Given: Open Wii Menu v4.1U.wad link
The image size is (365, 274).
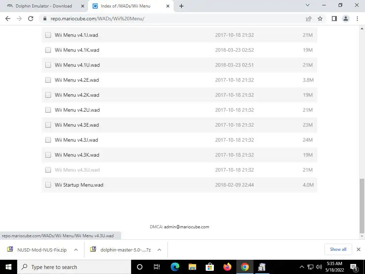Looking at the screenshot, I should pyautogui.click(x=77, y=65).
